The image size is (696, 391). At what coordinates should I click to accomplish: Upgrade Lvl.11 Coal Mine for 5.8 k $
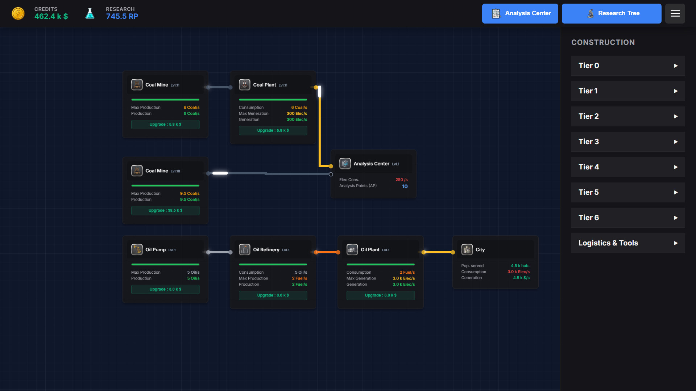point(165,125)
